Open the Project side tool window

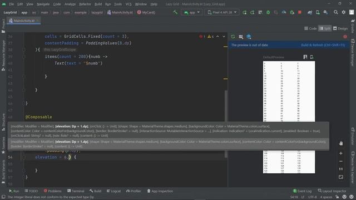(x=3, y=26)
